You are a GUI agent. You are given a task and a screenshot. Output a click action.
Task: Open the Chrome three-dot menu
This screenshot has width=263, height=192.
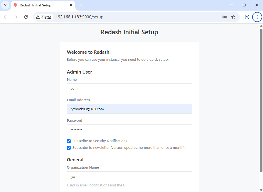257,17
